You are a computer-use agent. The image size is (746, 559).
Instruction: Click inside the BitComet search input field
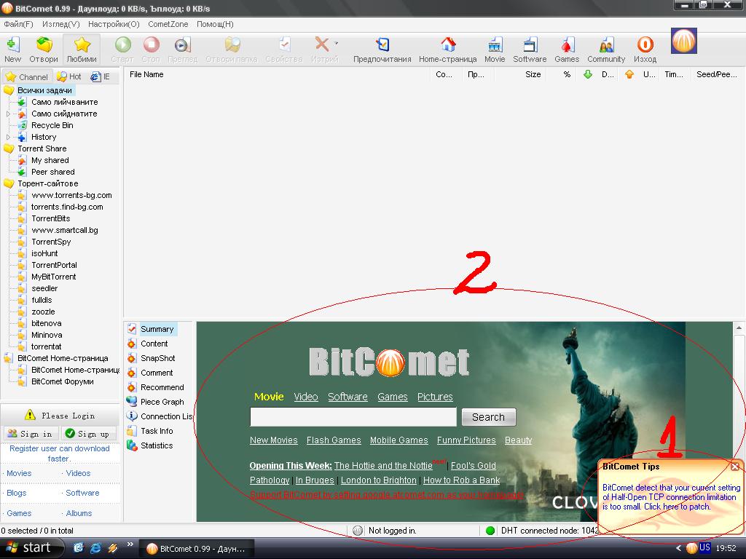[353, 417]
